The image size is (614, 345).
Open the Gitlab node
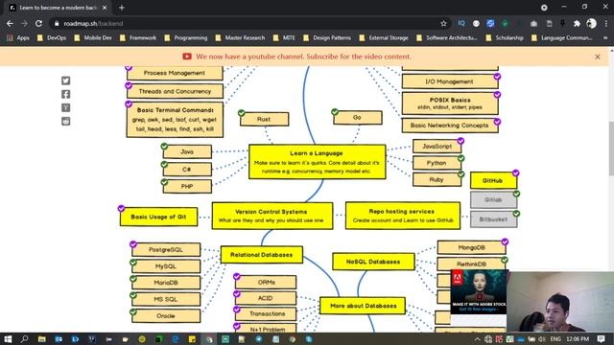coord(493,200)
